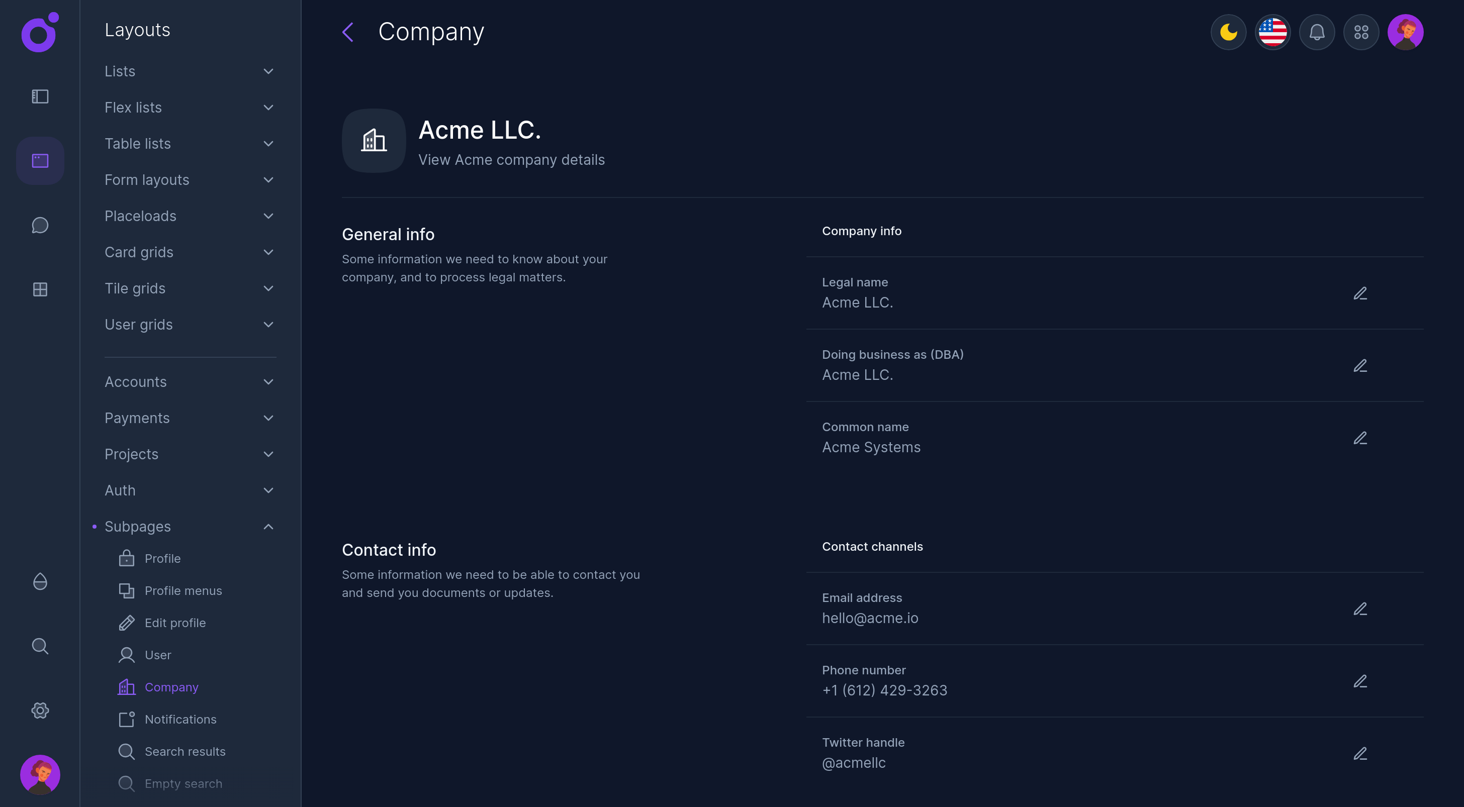Edit the Twitter handle entry
Viewport: 1464px width, 807px height.
coord(1359,754)
